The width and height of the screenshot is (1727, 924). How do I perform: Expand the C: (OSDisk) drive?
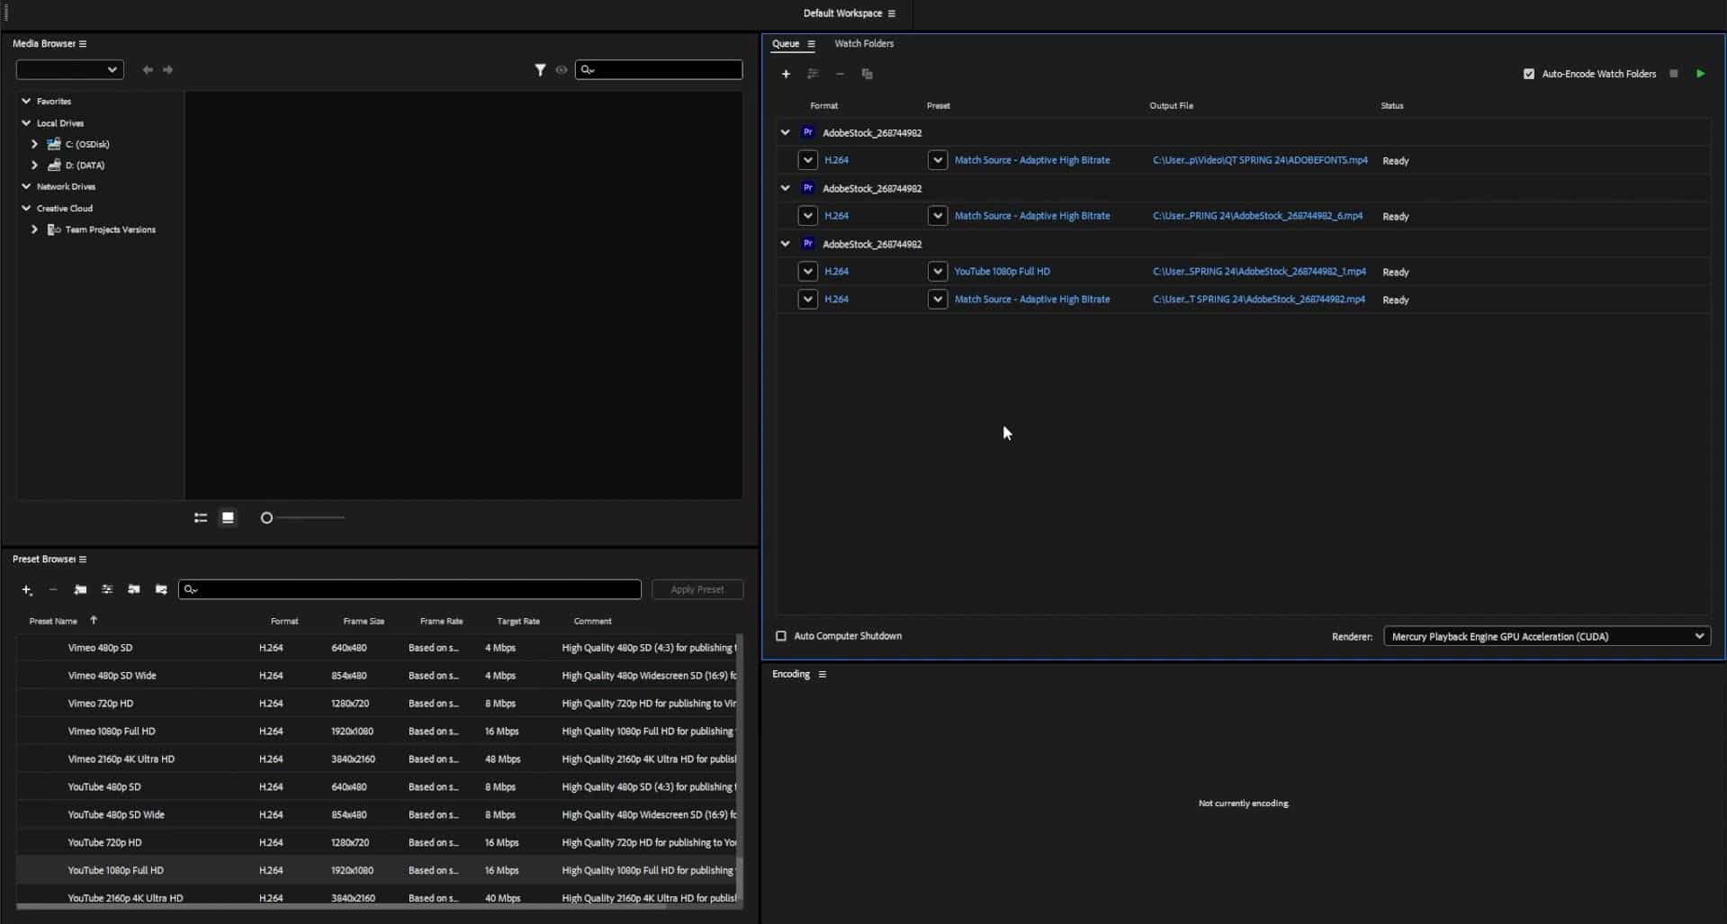34,144
